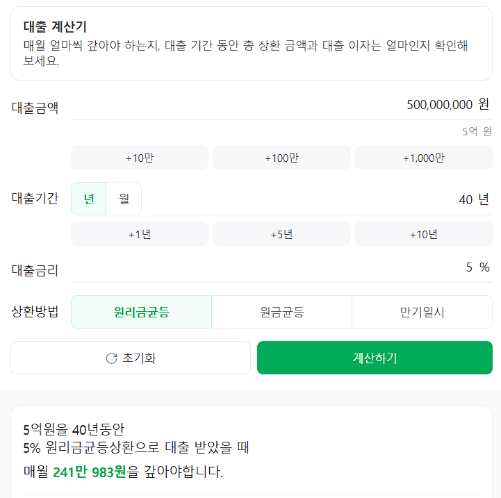Click the 대출금리 label
This screenshot has height=498, width=501.
tap(35, 270)
